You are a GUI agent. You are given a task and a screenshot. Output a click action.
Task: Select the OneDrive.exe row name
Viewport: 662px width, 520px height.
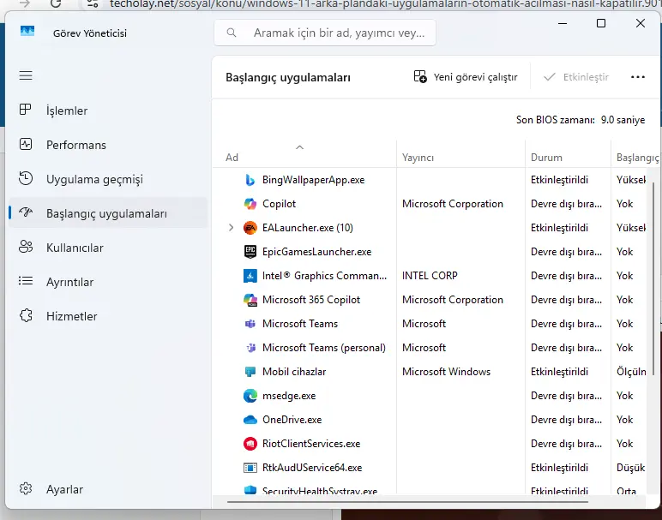pos(292,420)
